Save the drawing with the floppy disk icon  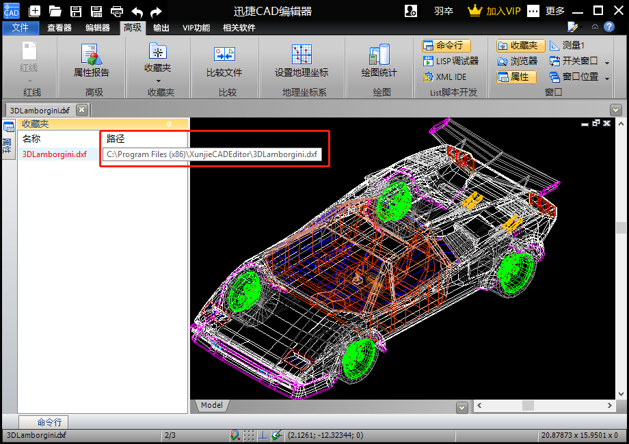[76, 11]
